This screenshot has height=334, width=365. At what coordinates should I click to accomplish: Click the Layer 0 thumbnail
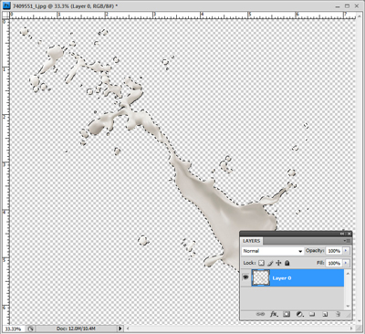coord(261,277)
